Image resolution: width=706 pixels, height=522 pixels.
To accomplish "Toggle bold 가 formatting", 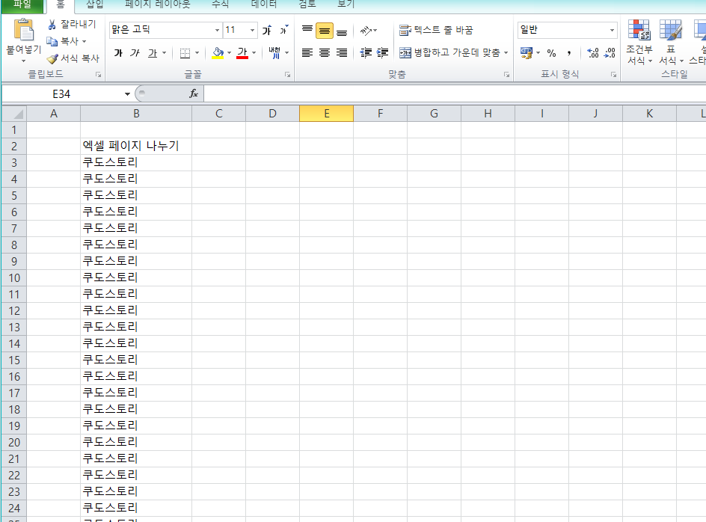I will [x=118, y=53].
